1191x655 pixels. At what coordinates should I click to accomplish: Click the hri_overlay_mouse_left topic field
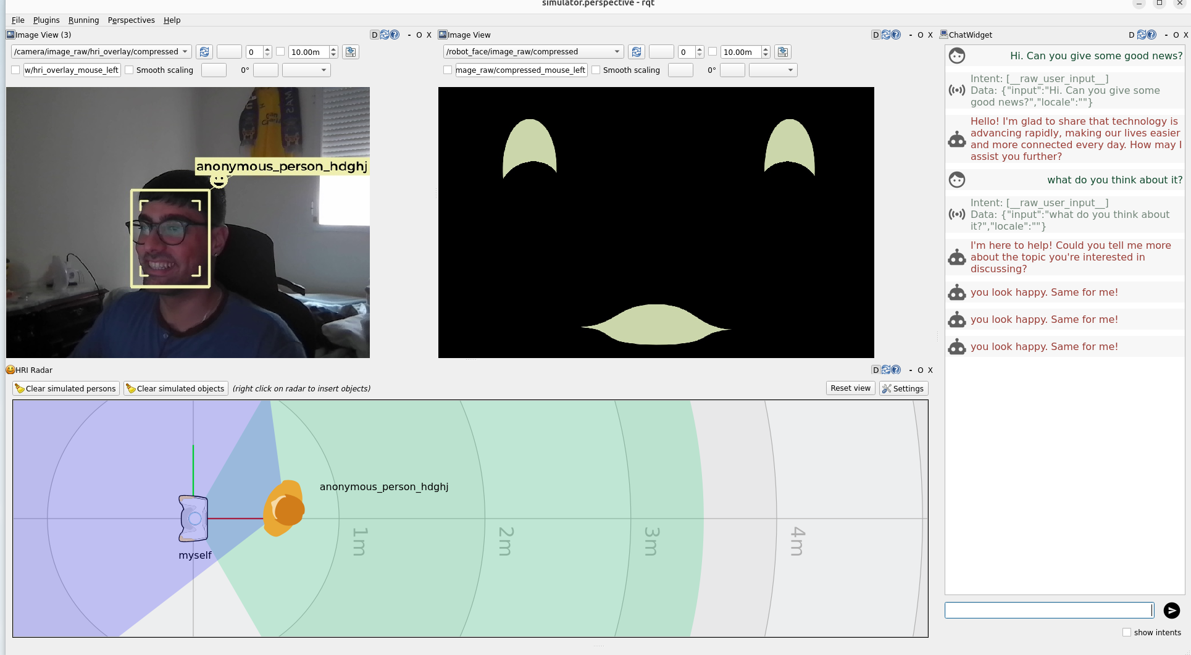tap(72, 70)
